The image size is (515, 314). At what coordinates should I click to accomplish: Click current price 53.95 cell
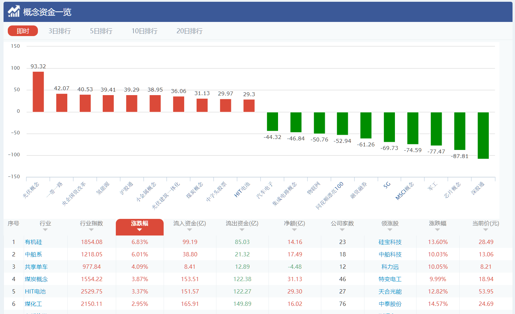point(486,292)
